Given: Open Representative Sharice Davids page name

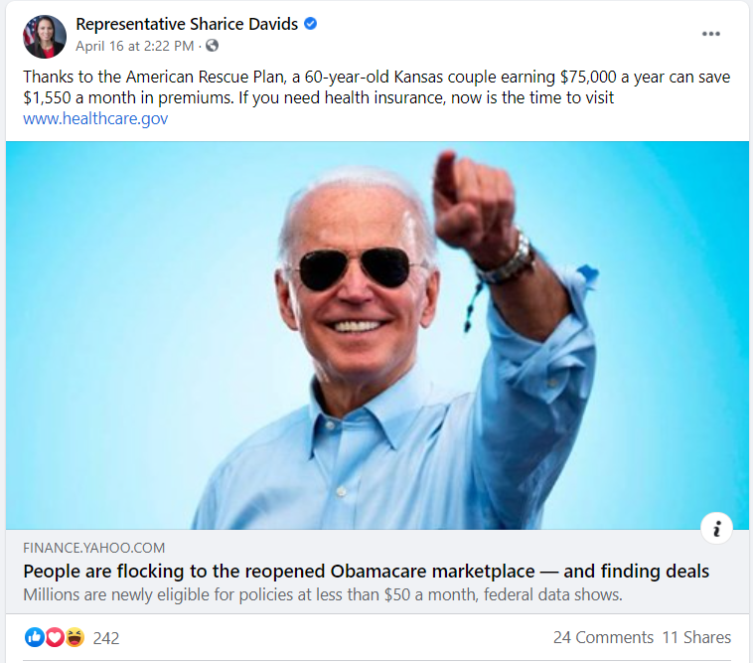Looking at the screenshot, I should [x=187, y=24].
